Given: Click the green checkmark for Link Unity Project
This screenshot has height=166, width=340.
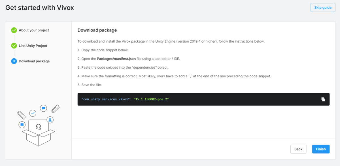Looking at the screenshot, I should pos(14,46).
